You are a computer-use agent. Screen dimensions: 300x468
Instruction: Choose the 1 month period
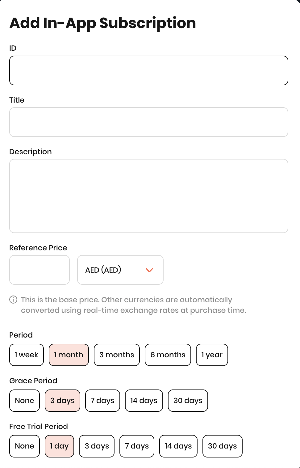pyautogui.click(x=69, y=355)
